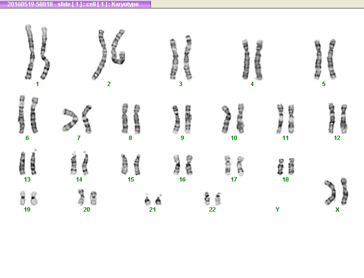The image size is (364, 278).
Task: Click the green label 8
Action: [x=130, y=138]
